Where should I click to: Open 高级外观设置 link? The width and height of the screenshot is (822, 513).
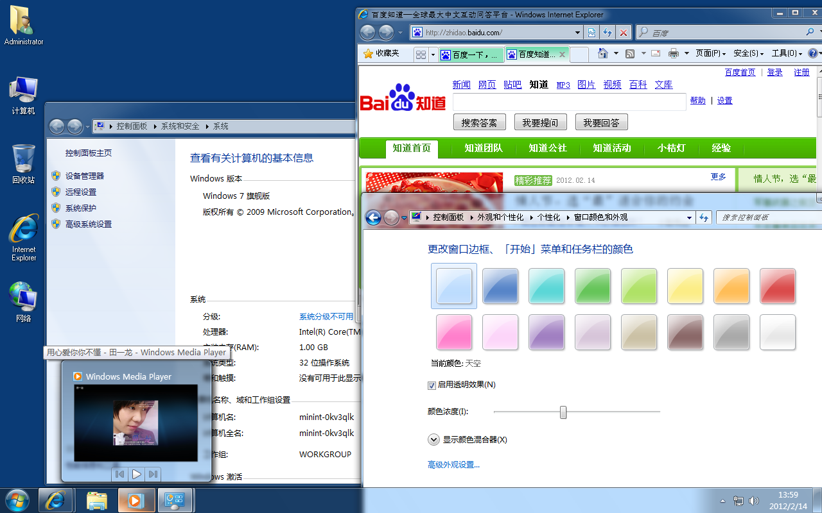point(453,465)
